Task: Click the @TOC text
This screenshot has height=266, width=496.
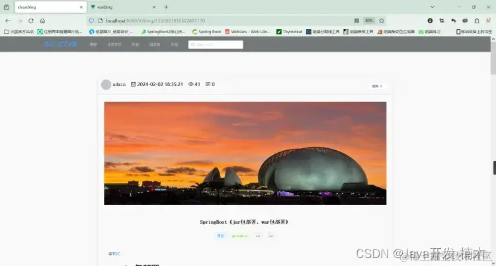Action: [114, 253]
